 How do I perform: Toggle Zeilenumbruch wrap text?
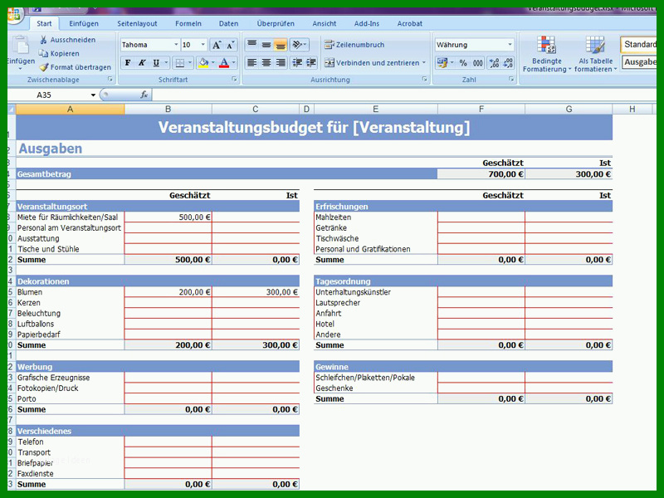(x=354, y=45)
